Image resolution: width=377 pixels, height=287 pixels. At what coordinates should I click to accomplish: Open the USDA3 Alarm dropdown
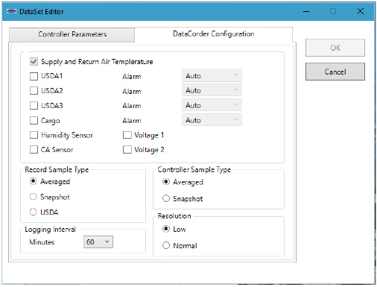pos(212,105)
